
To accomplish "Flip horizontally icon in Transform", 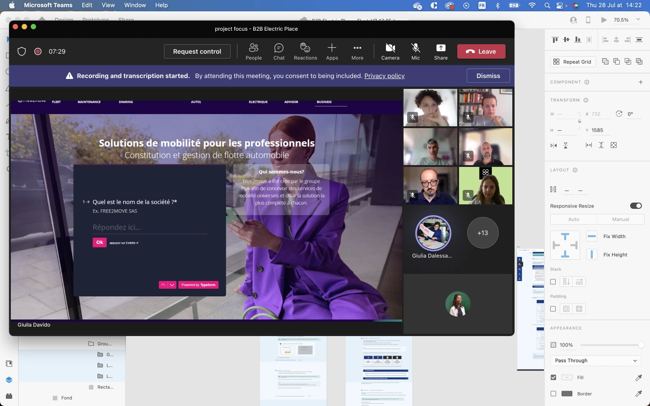I will (x=554, y=145).
